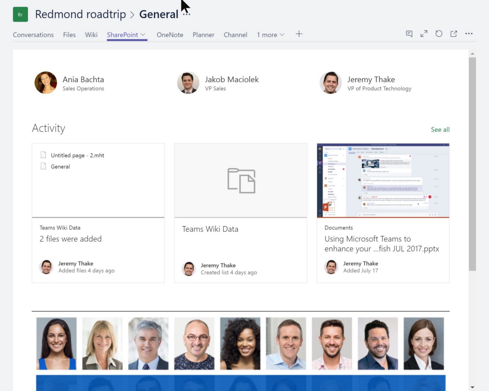Viewport: 489px width, 391px height.
Task: Open Untitled page - 2.mht file
Action: point(77,155)
